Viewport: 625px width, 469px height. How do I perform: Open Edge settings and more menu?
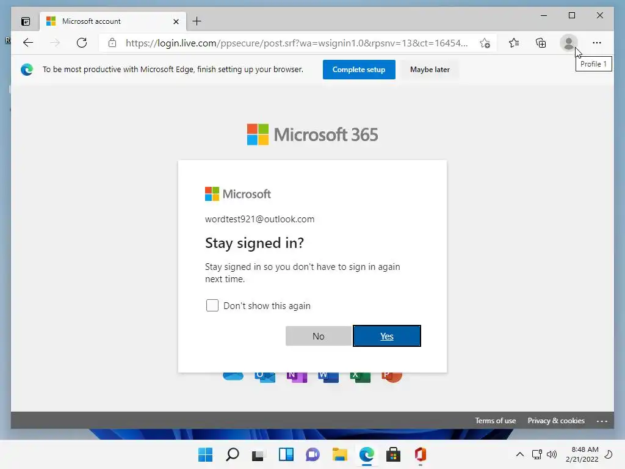coord(597,43)
